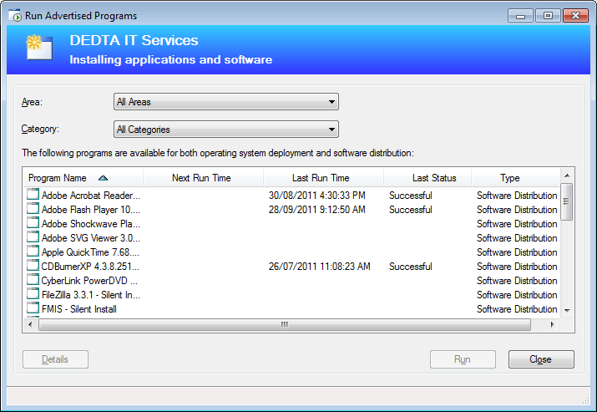Sort by the Last Run Time column header

(323, 178)
